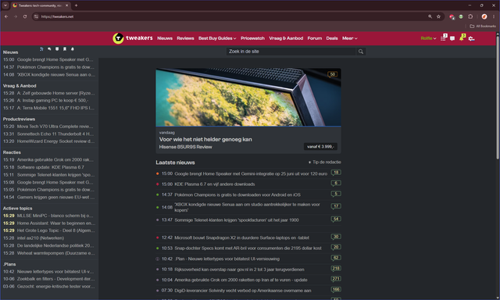
Task: Open the Chrome profile avatar
Action: pyautogui.click(x=484, y=16)
